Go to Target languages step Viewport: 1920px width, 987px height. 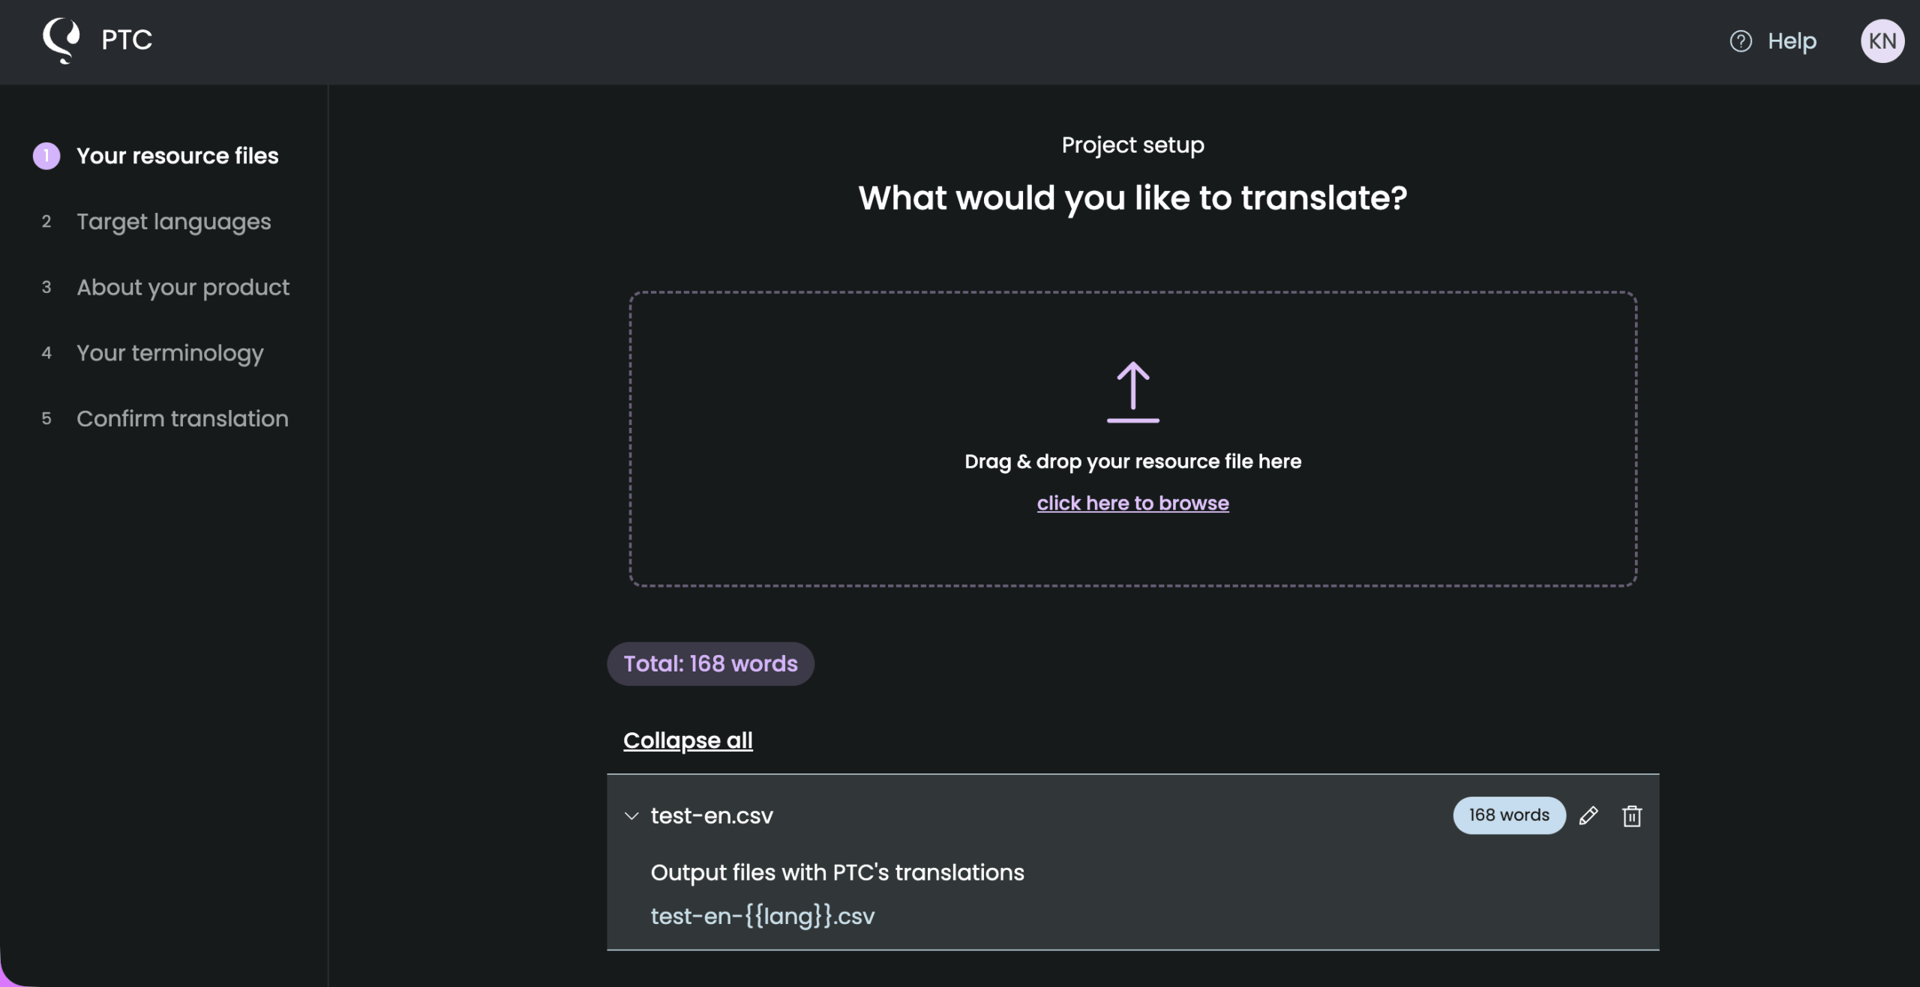coord(173,222)
